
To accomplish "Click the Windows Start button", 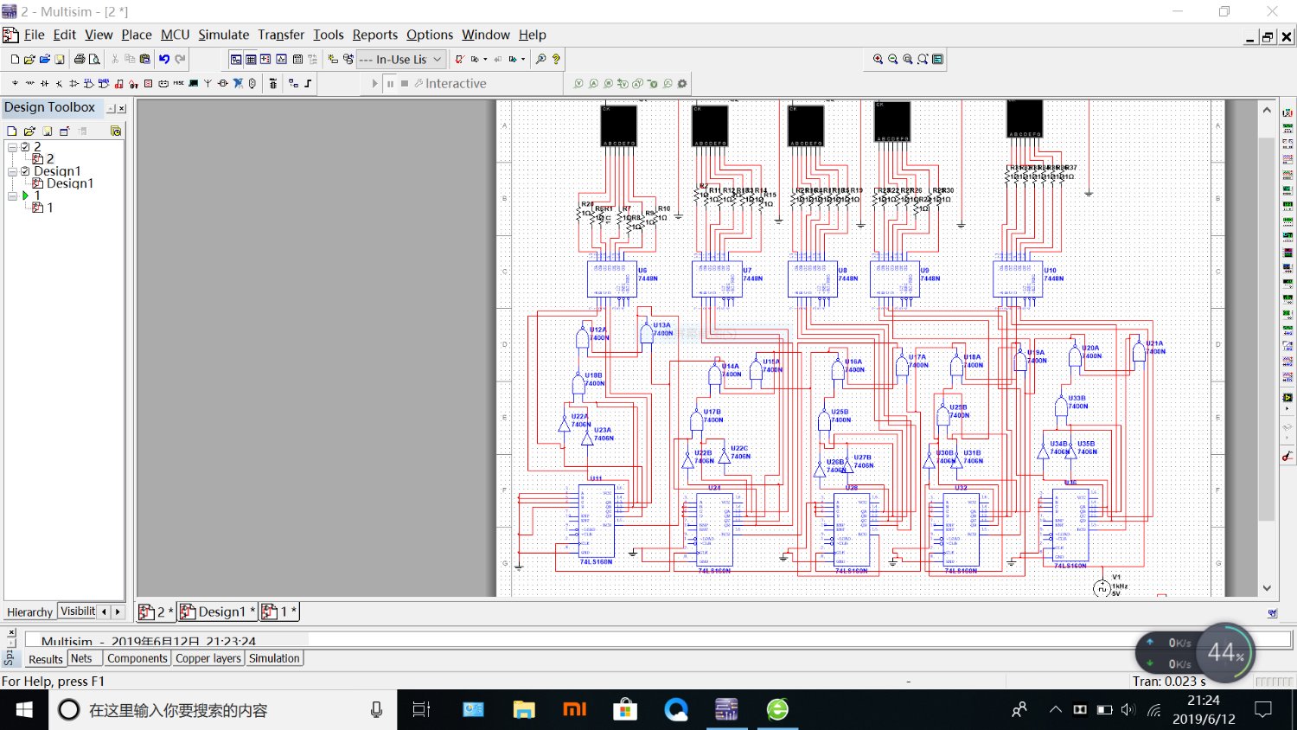I will [24, 710].
